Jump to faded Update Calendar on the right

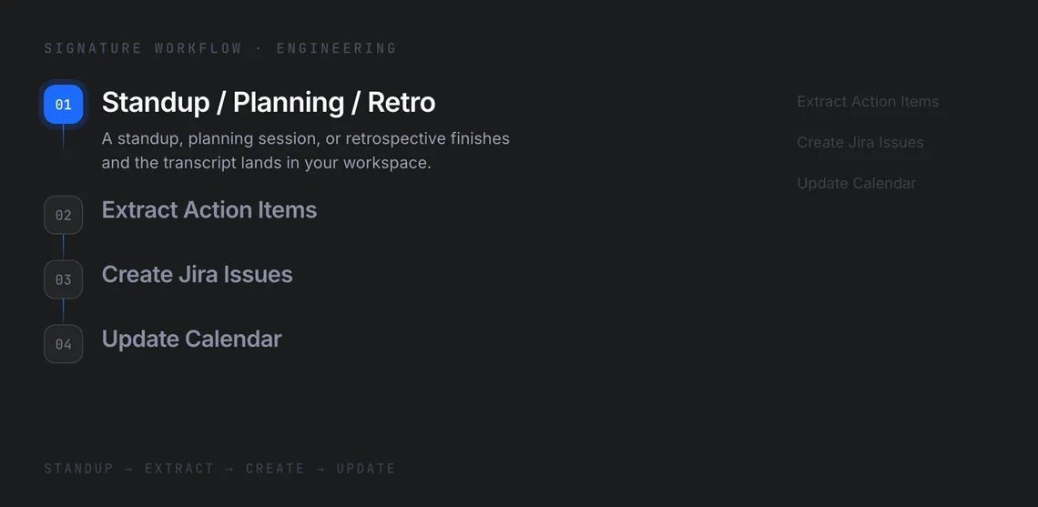click(x=856, y=183)
